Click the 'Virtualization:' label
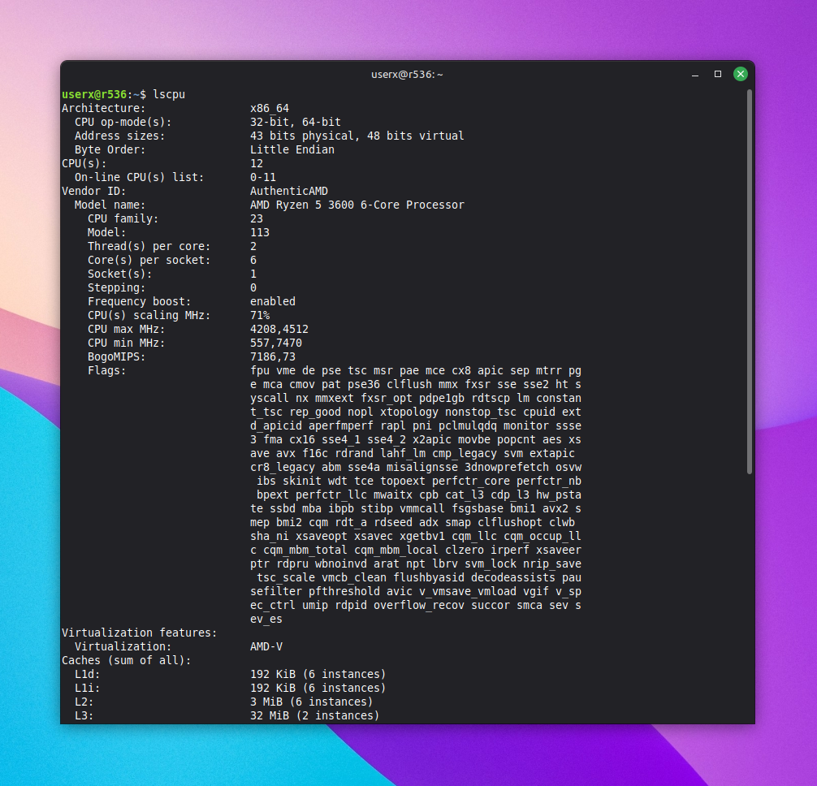The height and width of the screenshot is (786, 817). 123,646
